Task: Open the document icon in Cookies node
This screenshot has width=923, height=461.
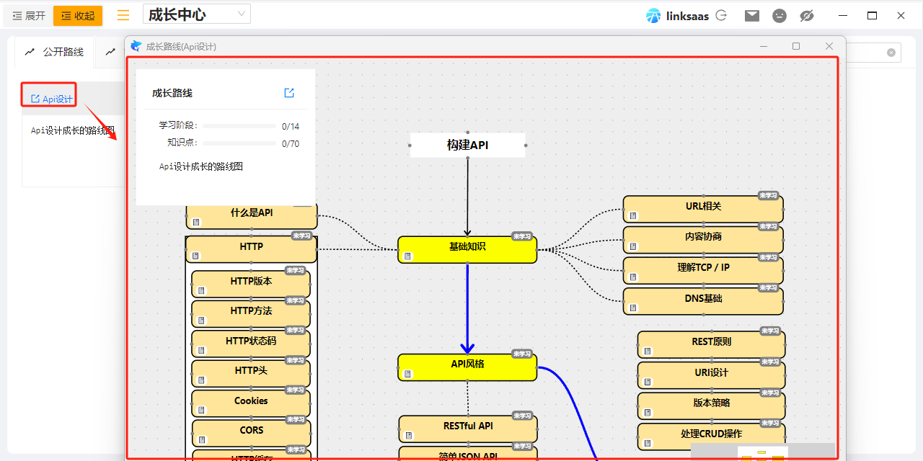Action: tap(202, 411)
